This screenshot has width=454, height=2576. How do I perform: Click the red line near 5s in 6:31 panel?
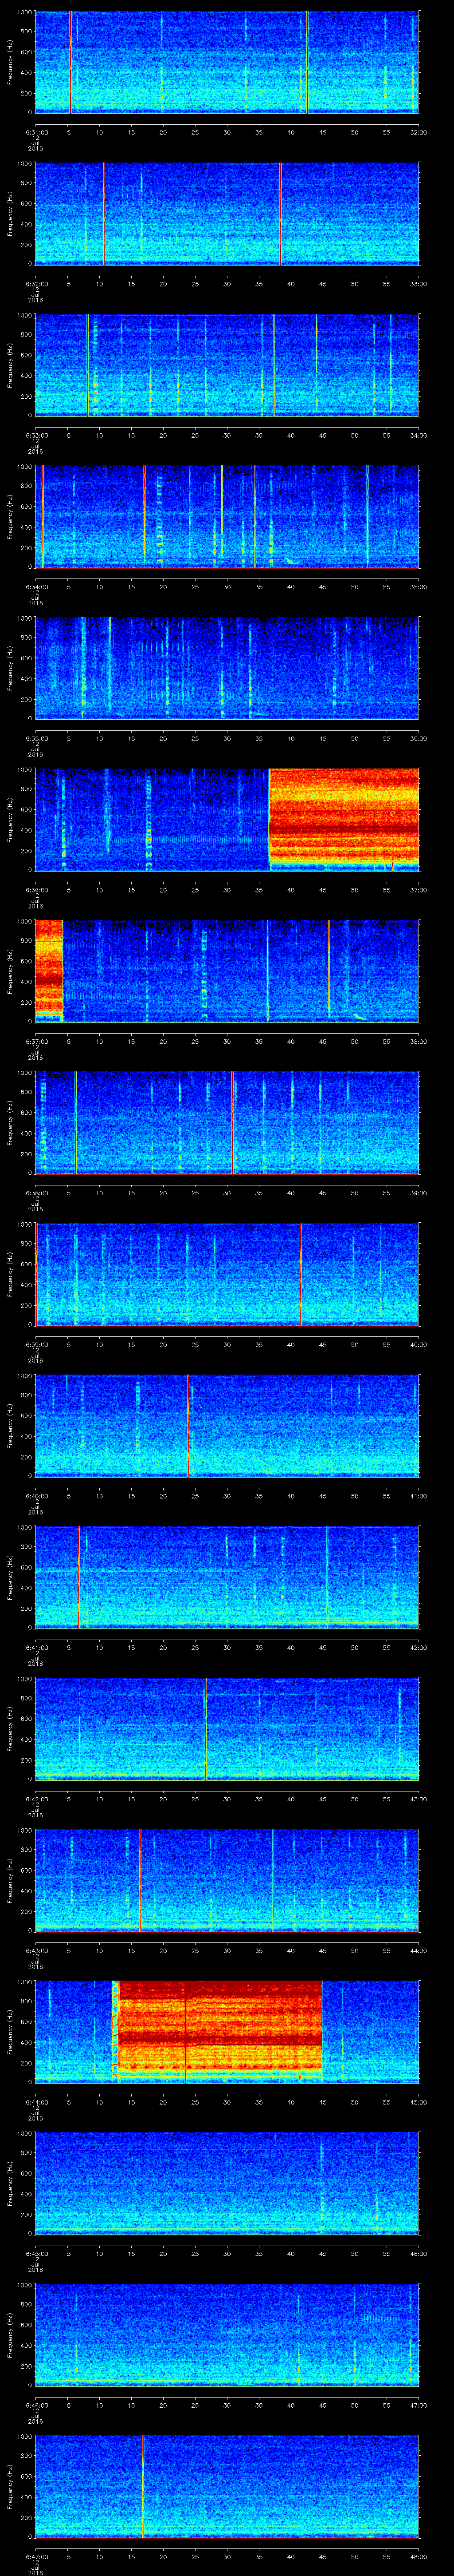pyautogui.click(x=70, y=62)
